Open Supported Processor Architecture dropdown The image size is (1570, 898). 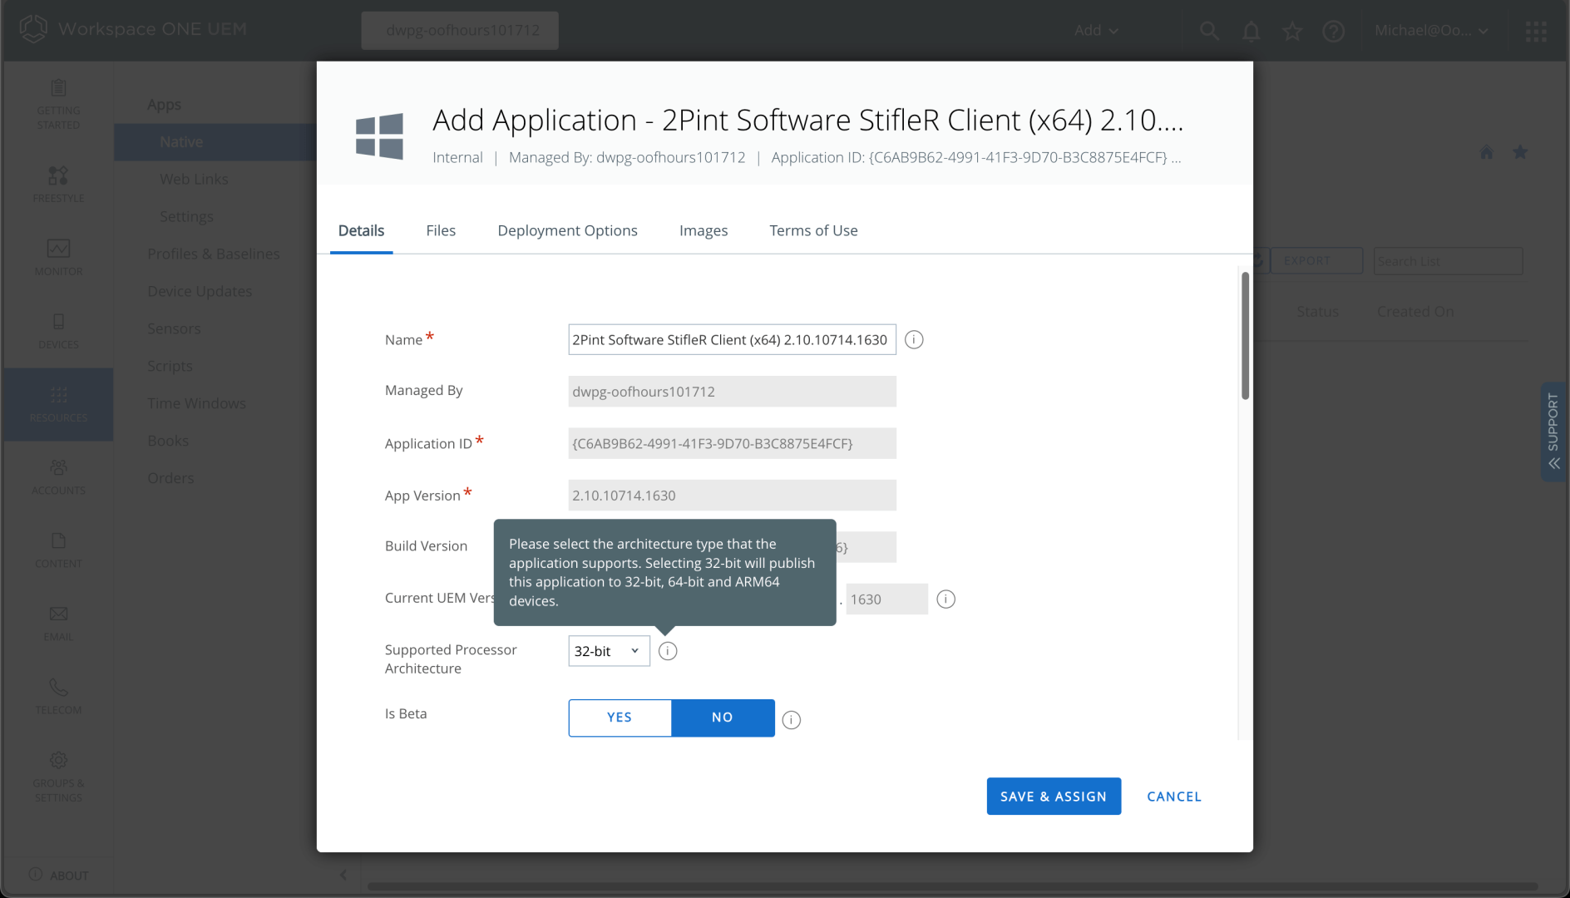pyautogui.click(x=609, y=651)
